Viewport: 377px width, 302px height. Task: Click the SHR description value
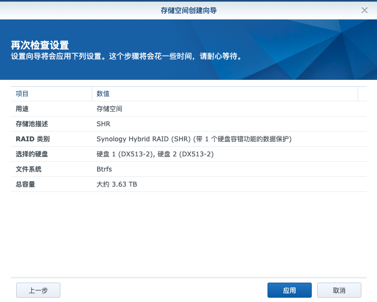[103, 124]
